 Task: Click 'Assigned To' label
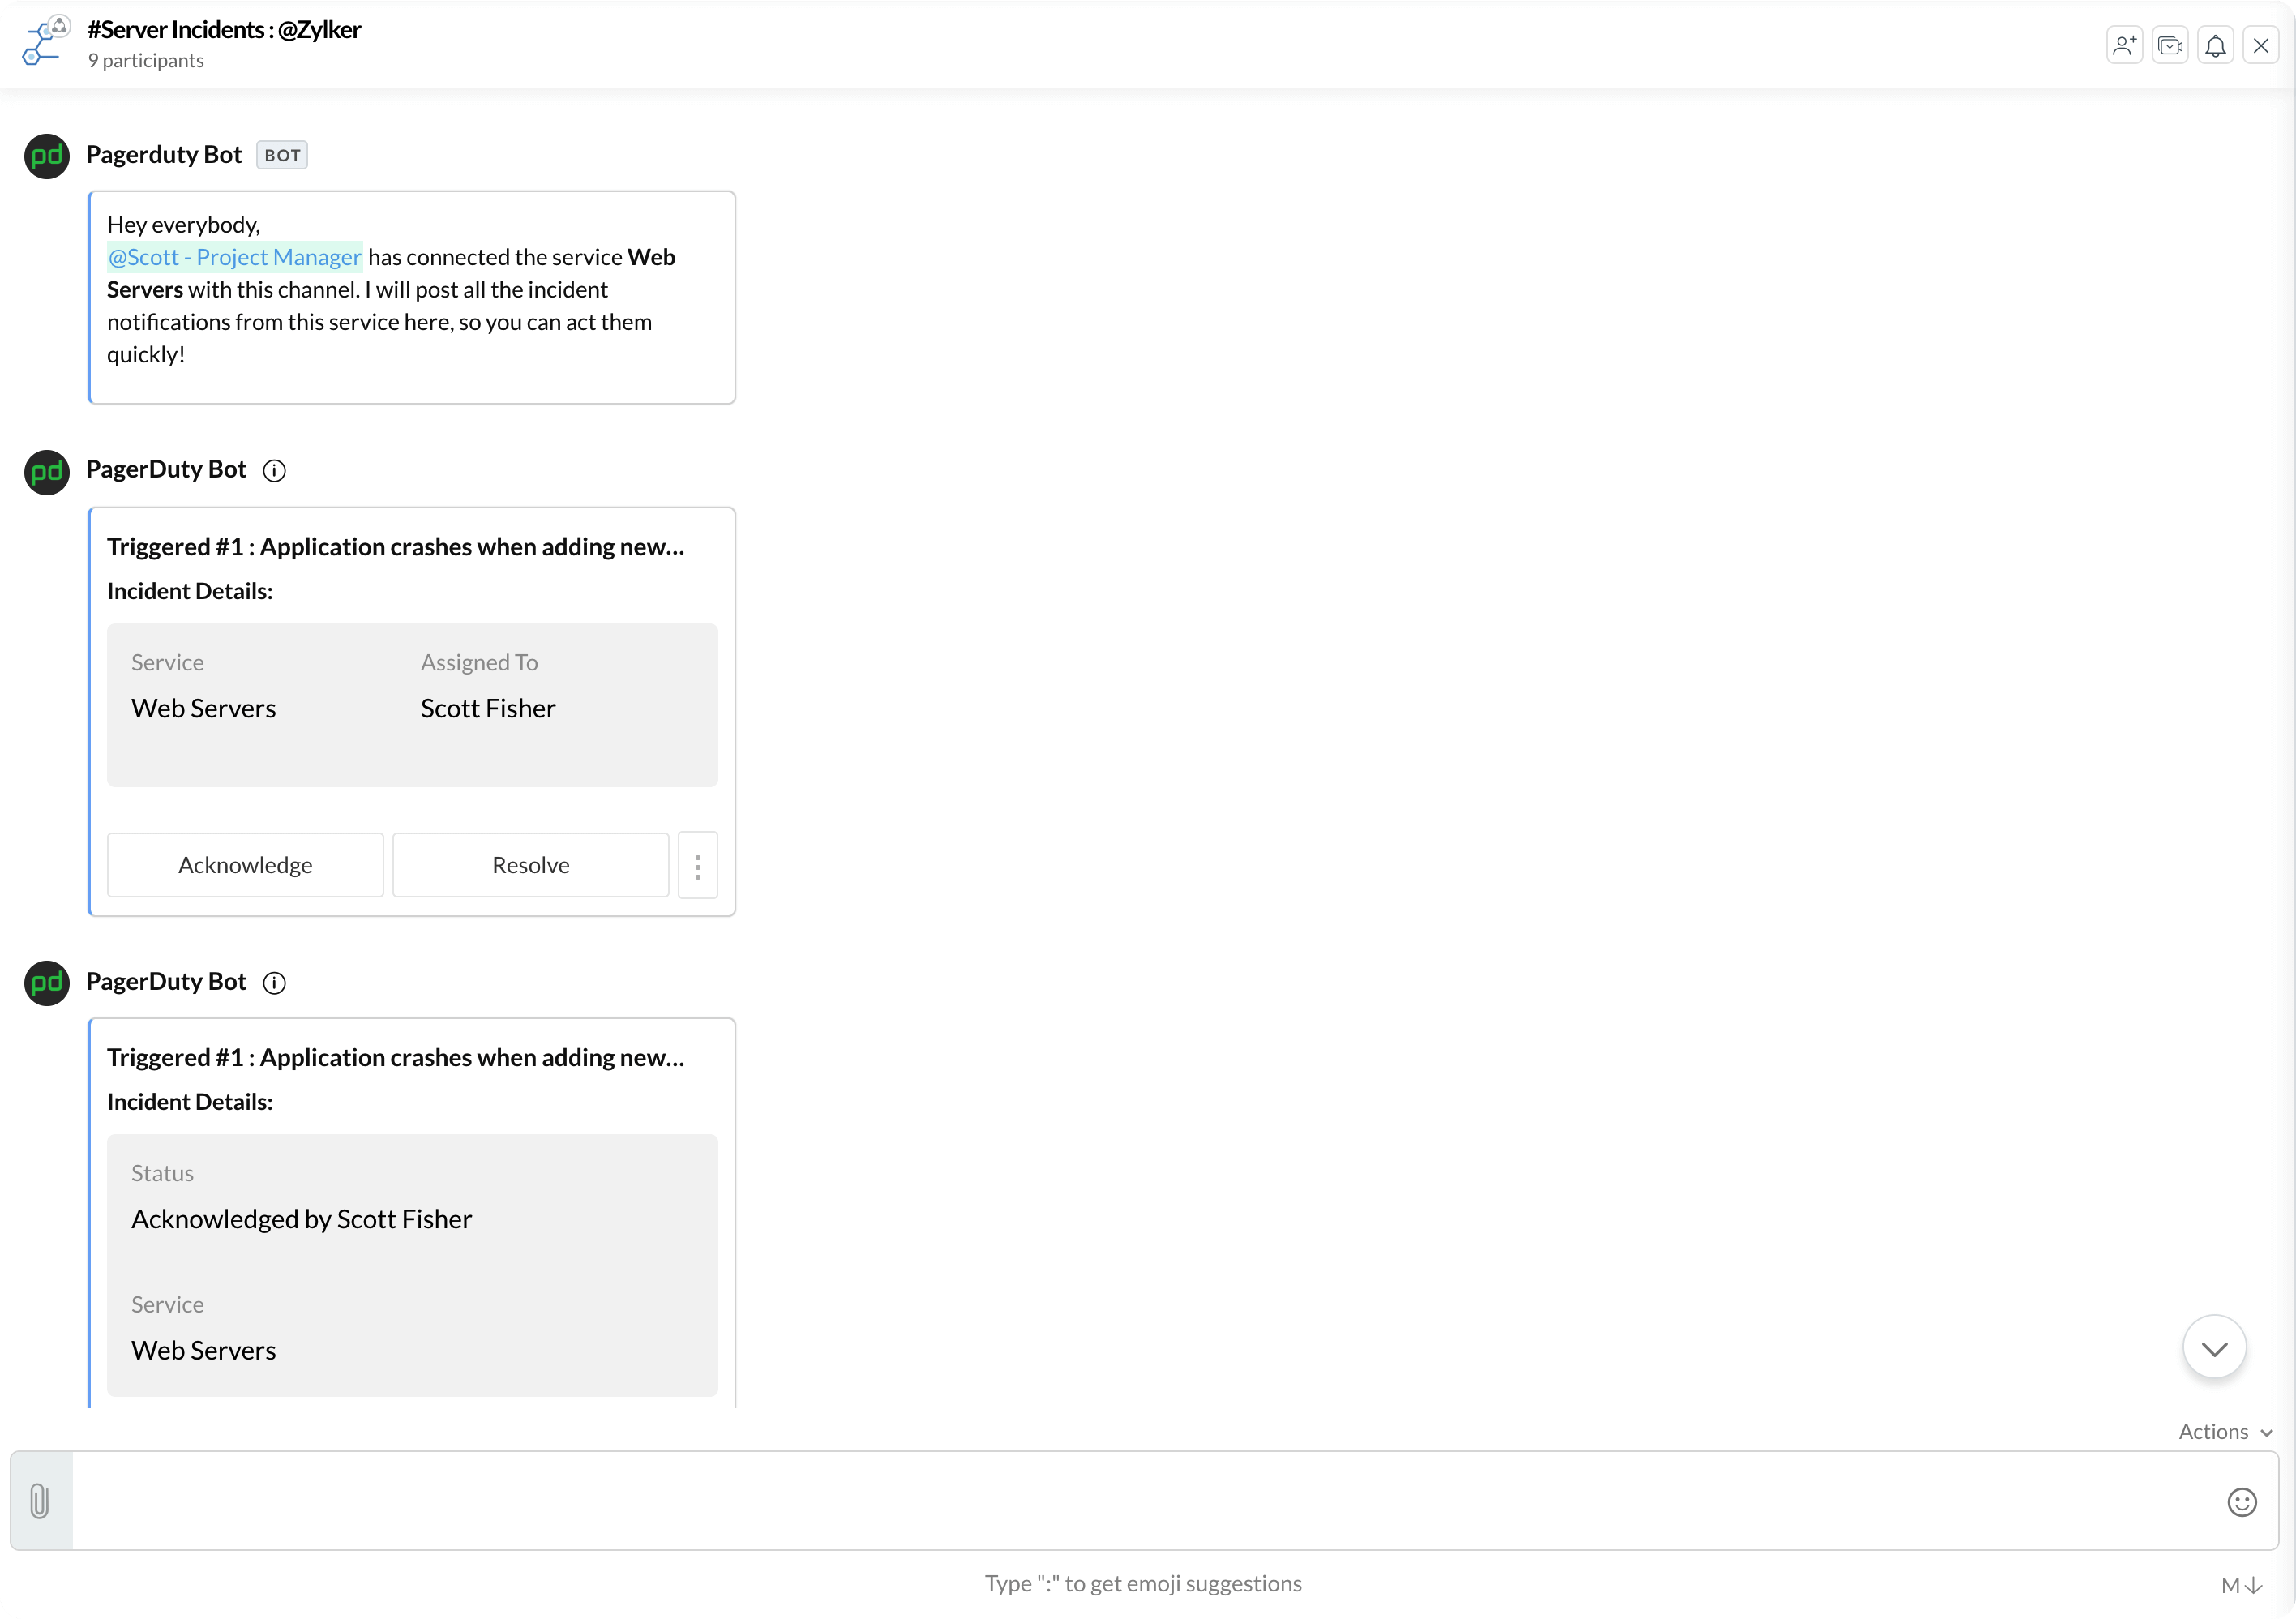point(479,662)
